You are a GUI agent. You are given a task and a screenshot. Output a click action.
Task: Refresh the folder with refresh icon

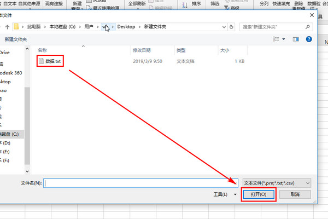pyautogui.click(x=231, y=27)
